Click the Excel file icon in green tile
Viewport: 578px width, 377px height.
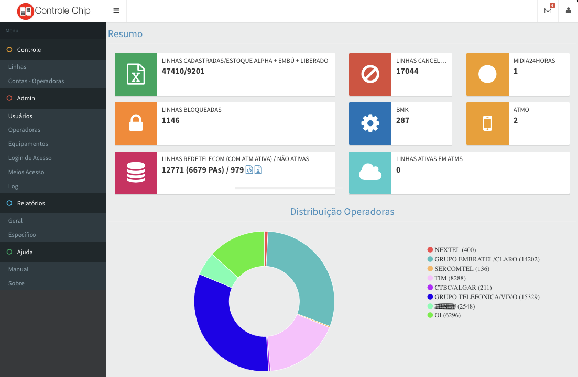click(136, 74)
